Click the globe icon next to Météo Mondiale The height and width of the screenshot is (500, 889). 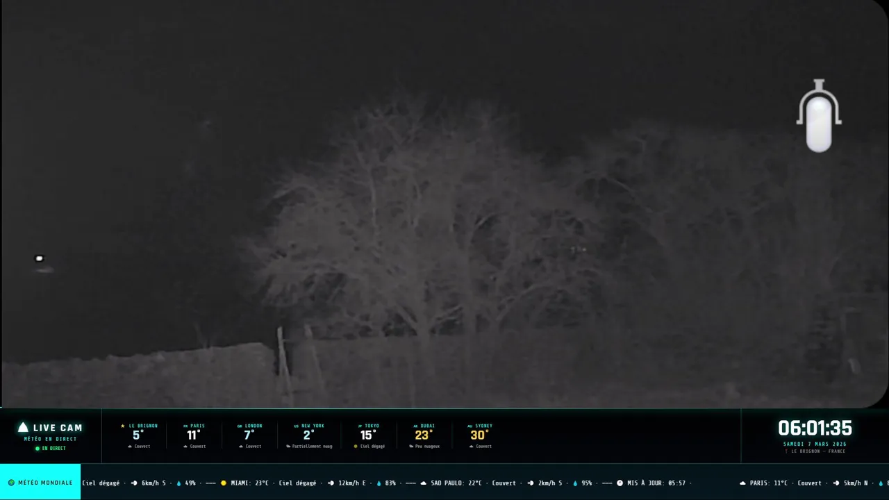(11, 483)
